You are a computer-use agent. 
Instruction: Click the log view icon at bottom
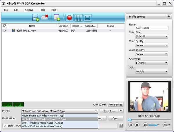(121, 125)
